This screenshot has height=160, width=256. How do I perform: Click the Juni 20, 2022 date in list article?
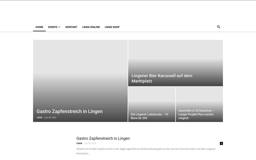click(90, 143)
